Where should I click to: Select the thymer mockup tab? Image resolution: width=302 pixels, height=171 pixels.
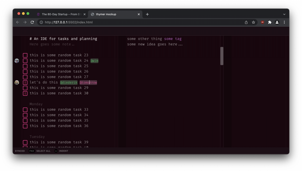pyautogui.click(x=115, y=14)
